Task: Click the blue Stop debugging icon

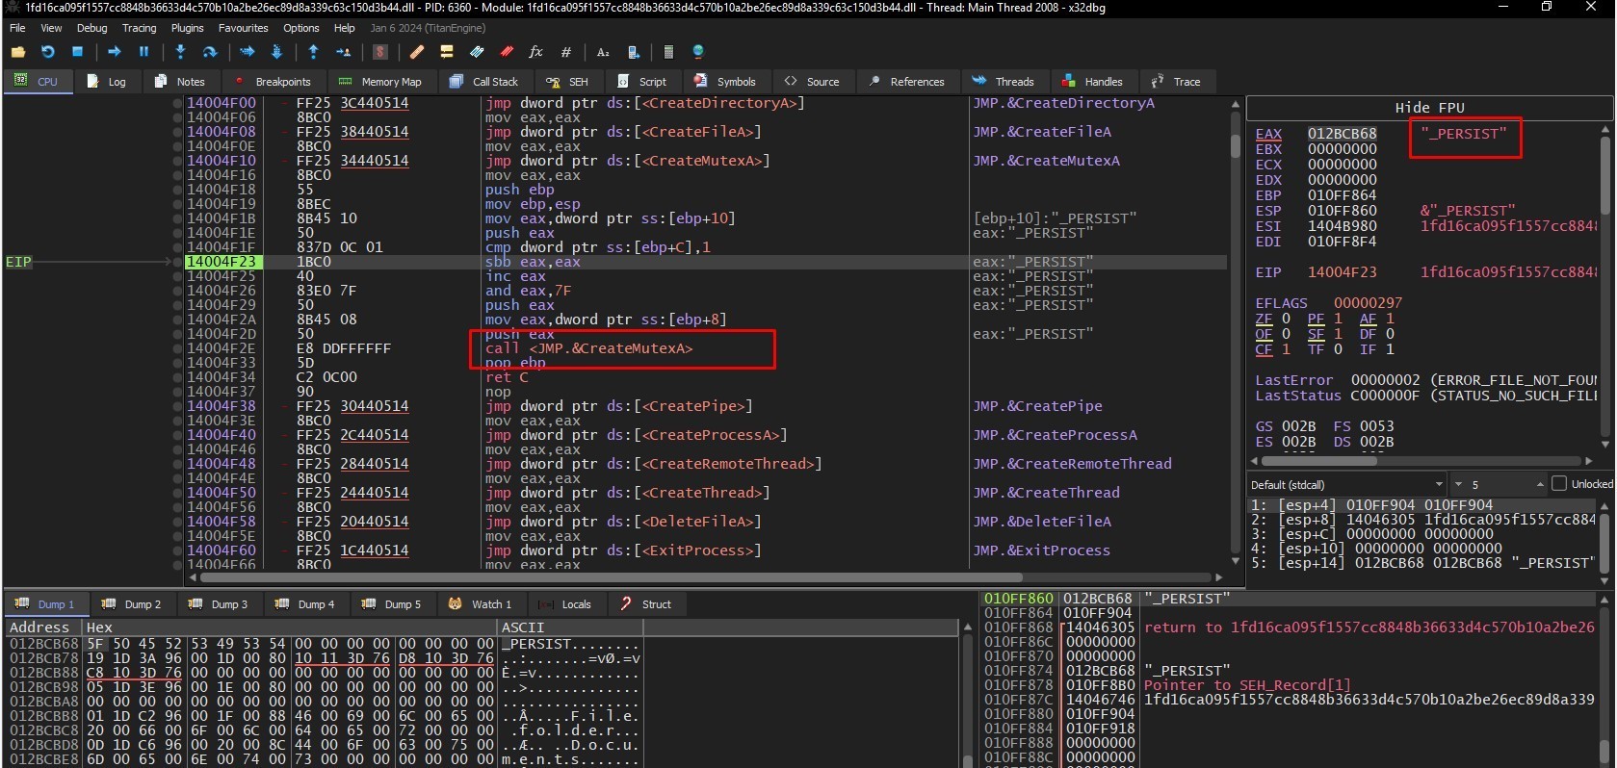Action: (78, 52)
